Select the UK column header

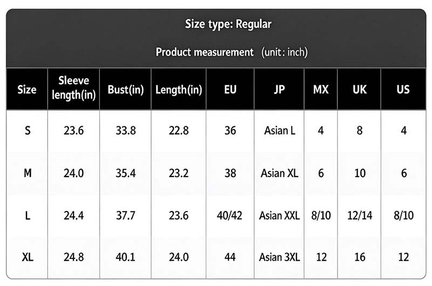pyautogui.click(x=359, y=90)
